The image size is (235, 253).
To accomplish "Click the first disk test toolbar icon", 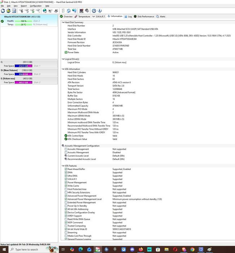I will click(21, 11).
